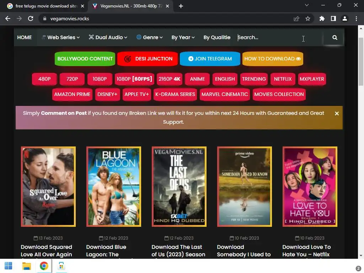Viewport: 364px width, 273px height.
Task: Click the share page icon
Action: (x=296, y=18)
